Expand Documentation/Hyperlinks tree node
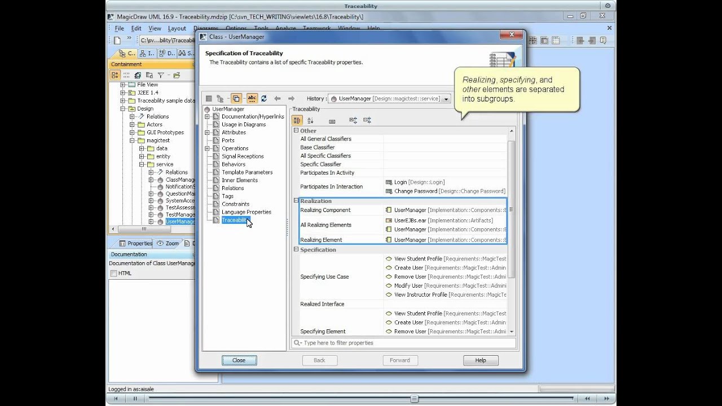Image resolution: width=722 pixels, height=406 pixels. (208, 117)
